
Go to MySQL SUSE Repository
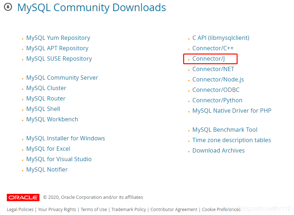(59, 59)
